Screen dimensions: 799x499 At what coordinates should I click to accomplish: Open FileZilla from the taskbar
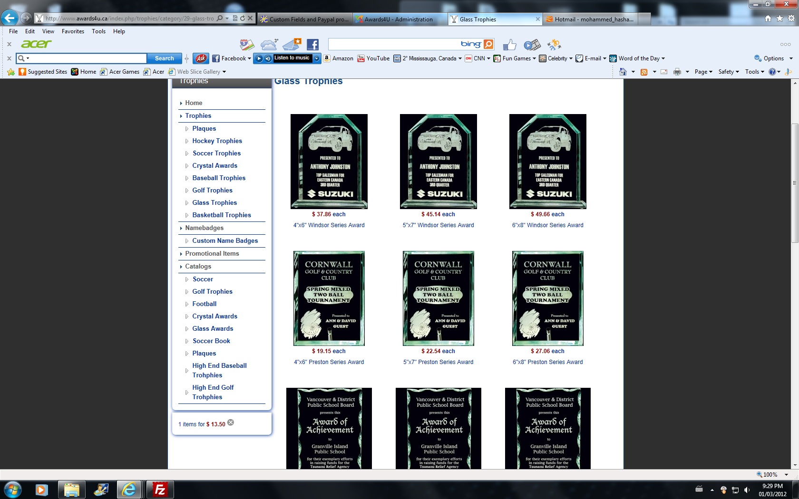[160, 489]
